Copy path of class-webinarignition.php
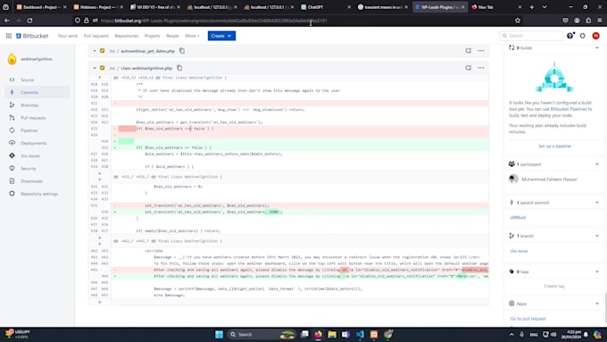607x342 pixels. 179,68
